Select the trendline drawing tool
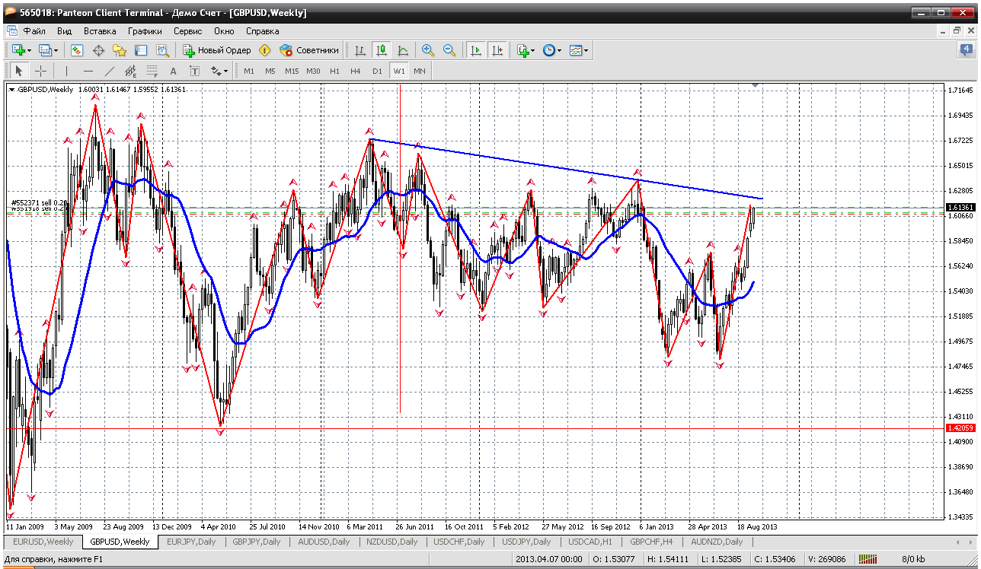The image size is (981, 569). [109, 71]
